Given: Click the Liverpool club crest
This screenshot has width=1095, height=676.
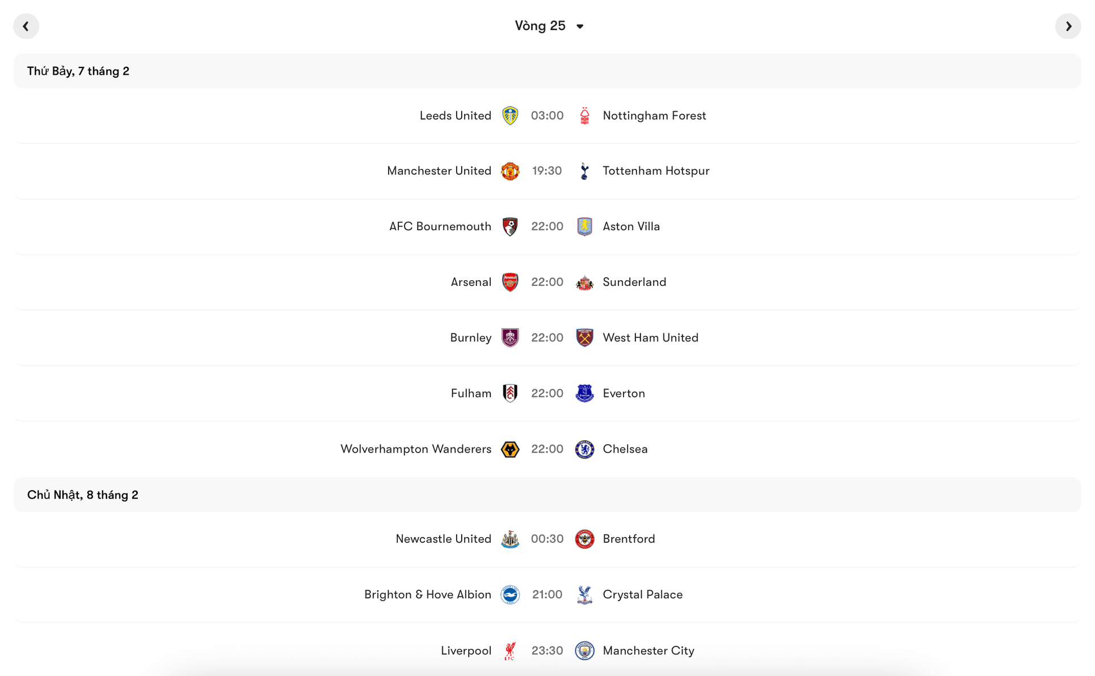Looking at the screenshot, I should click(510, 650).
